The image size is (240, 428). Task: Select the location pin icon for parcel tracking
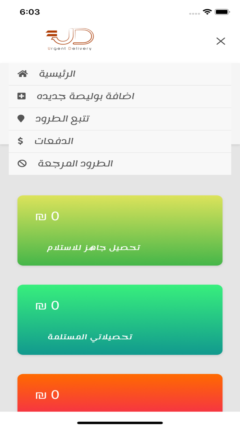[x=22, y=118]
